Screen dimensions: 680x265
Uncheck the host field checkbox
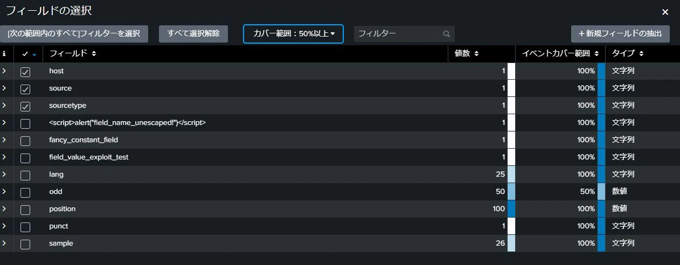click(x=25, y=72)
